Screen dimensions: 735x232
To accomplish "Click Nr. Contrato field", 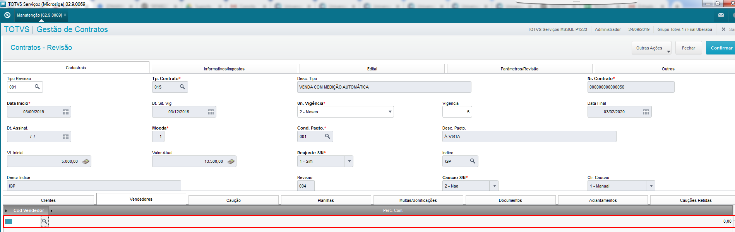I will pos(631,87).
